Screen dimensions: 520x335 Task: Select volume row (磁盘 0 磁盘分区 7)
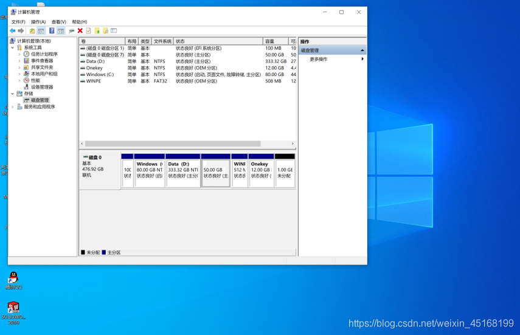(x=188, y=55)
